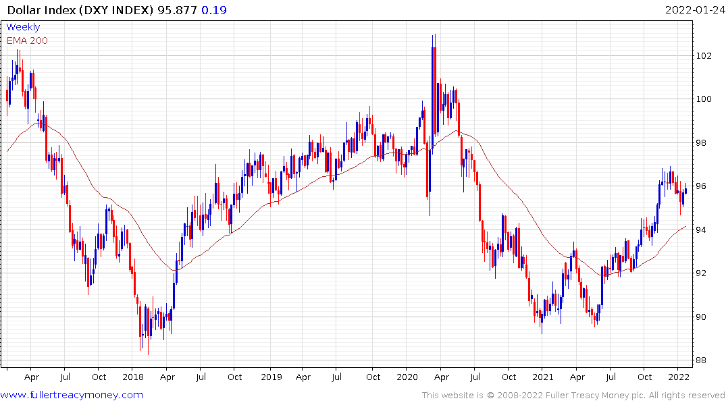Click the 96 price axis label
The height and width of the screenshot is (405, 726).
click(701, 186)
